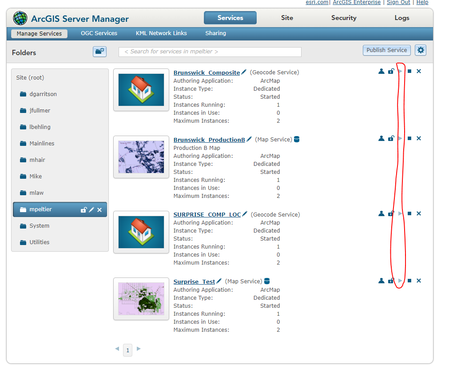This screenshot has width=449, height=370.
Task: Click the new folder icon beside Folders
Action: [99, 52]
